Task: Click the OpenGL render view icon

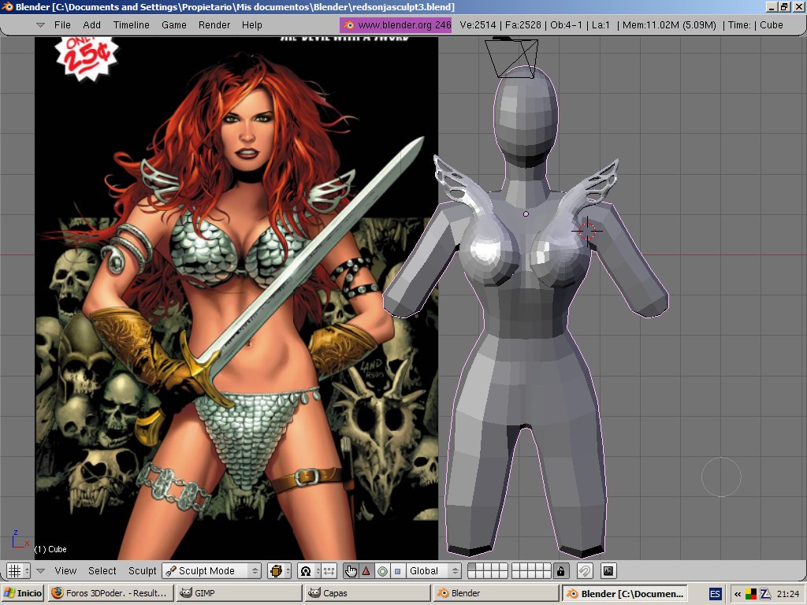Action: [608, 570]
